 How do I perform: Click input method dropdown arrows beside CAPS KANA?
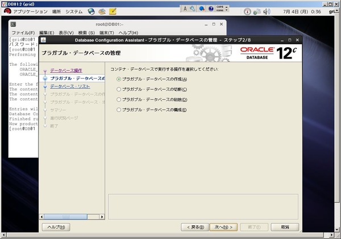click(x=226, y=9)
